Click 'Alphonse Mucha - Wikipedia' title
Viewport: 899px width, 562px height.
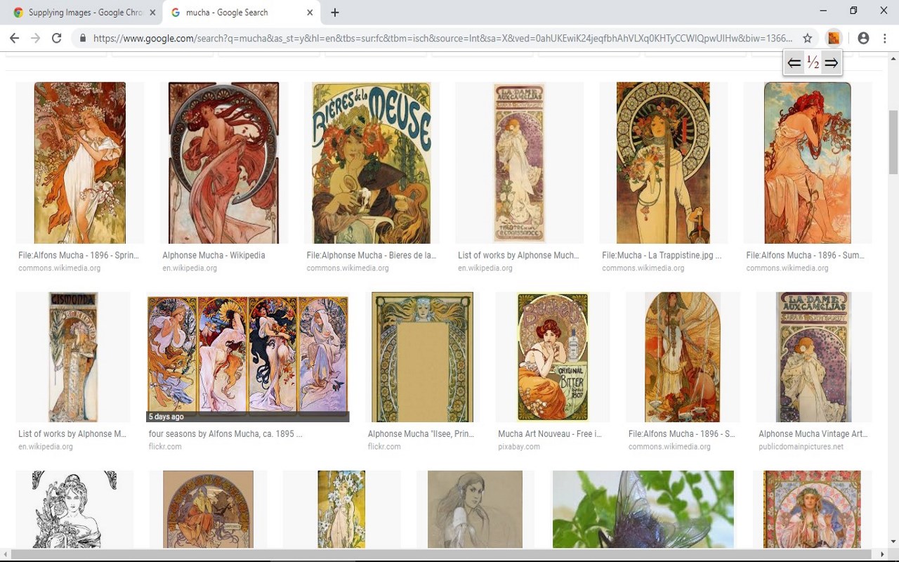pos(214,256)
